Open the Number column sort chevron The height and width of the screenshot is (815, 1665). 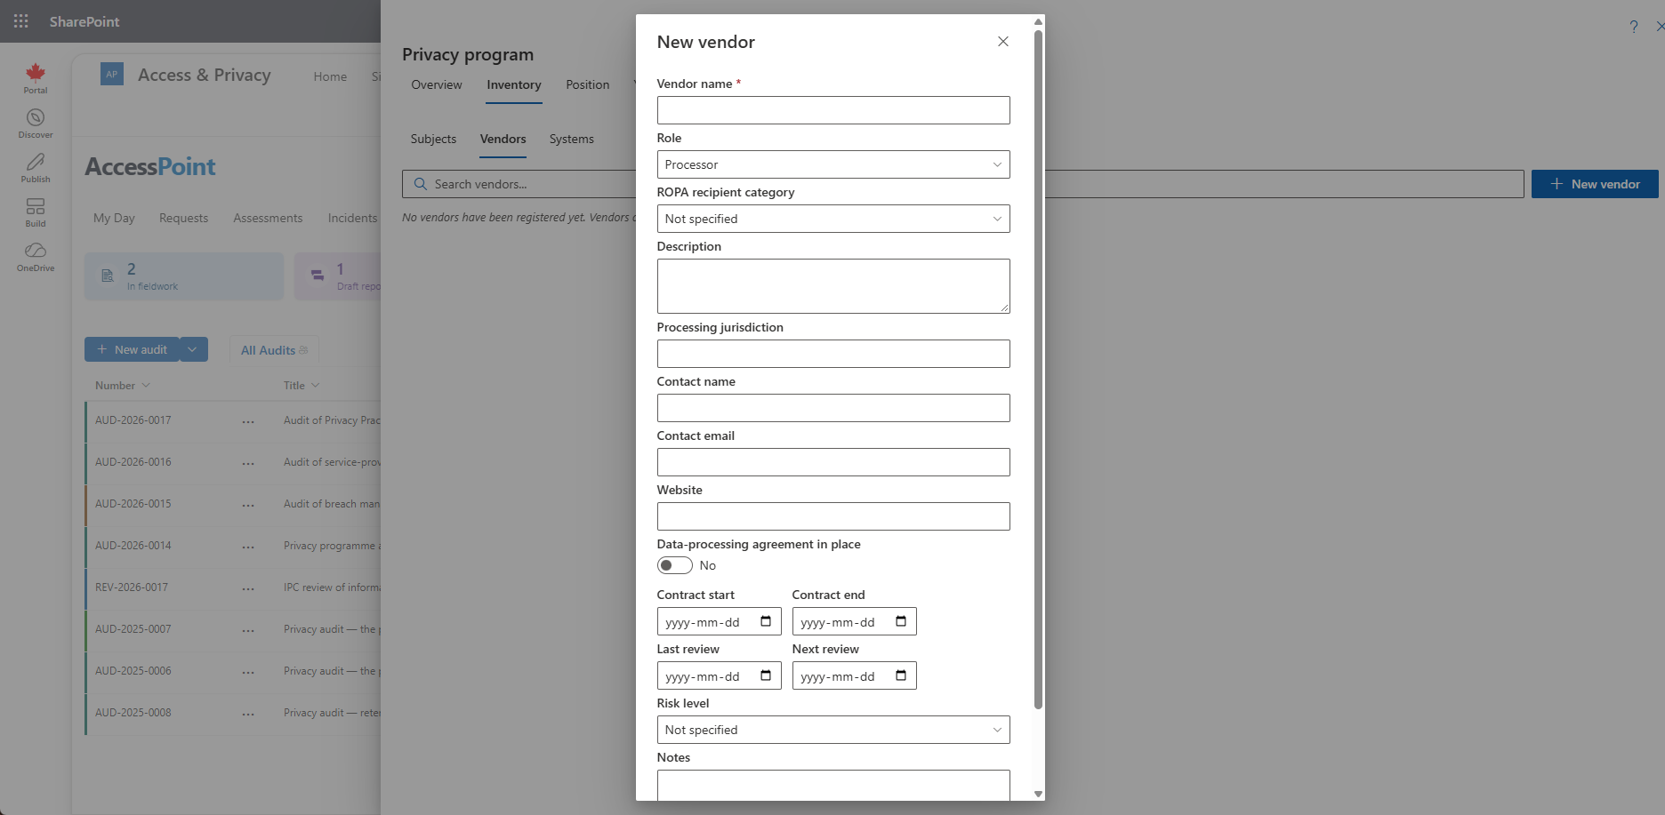146,385
